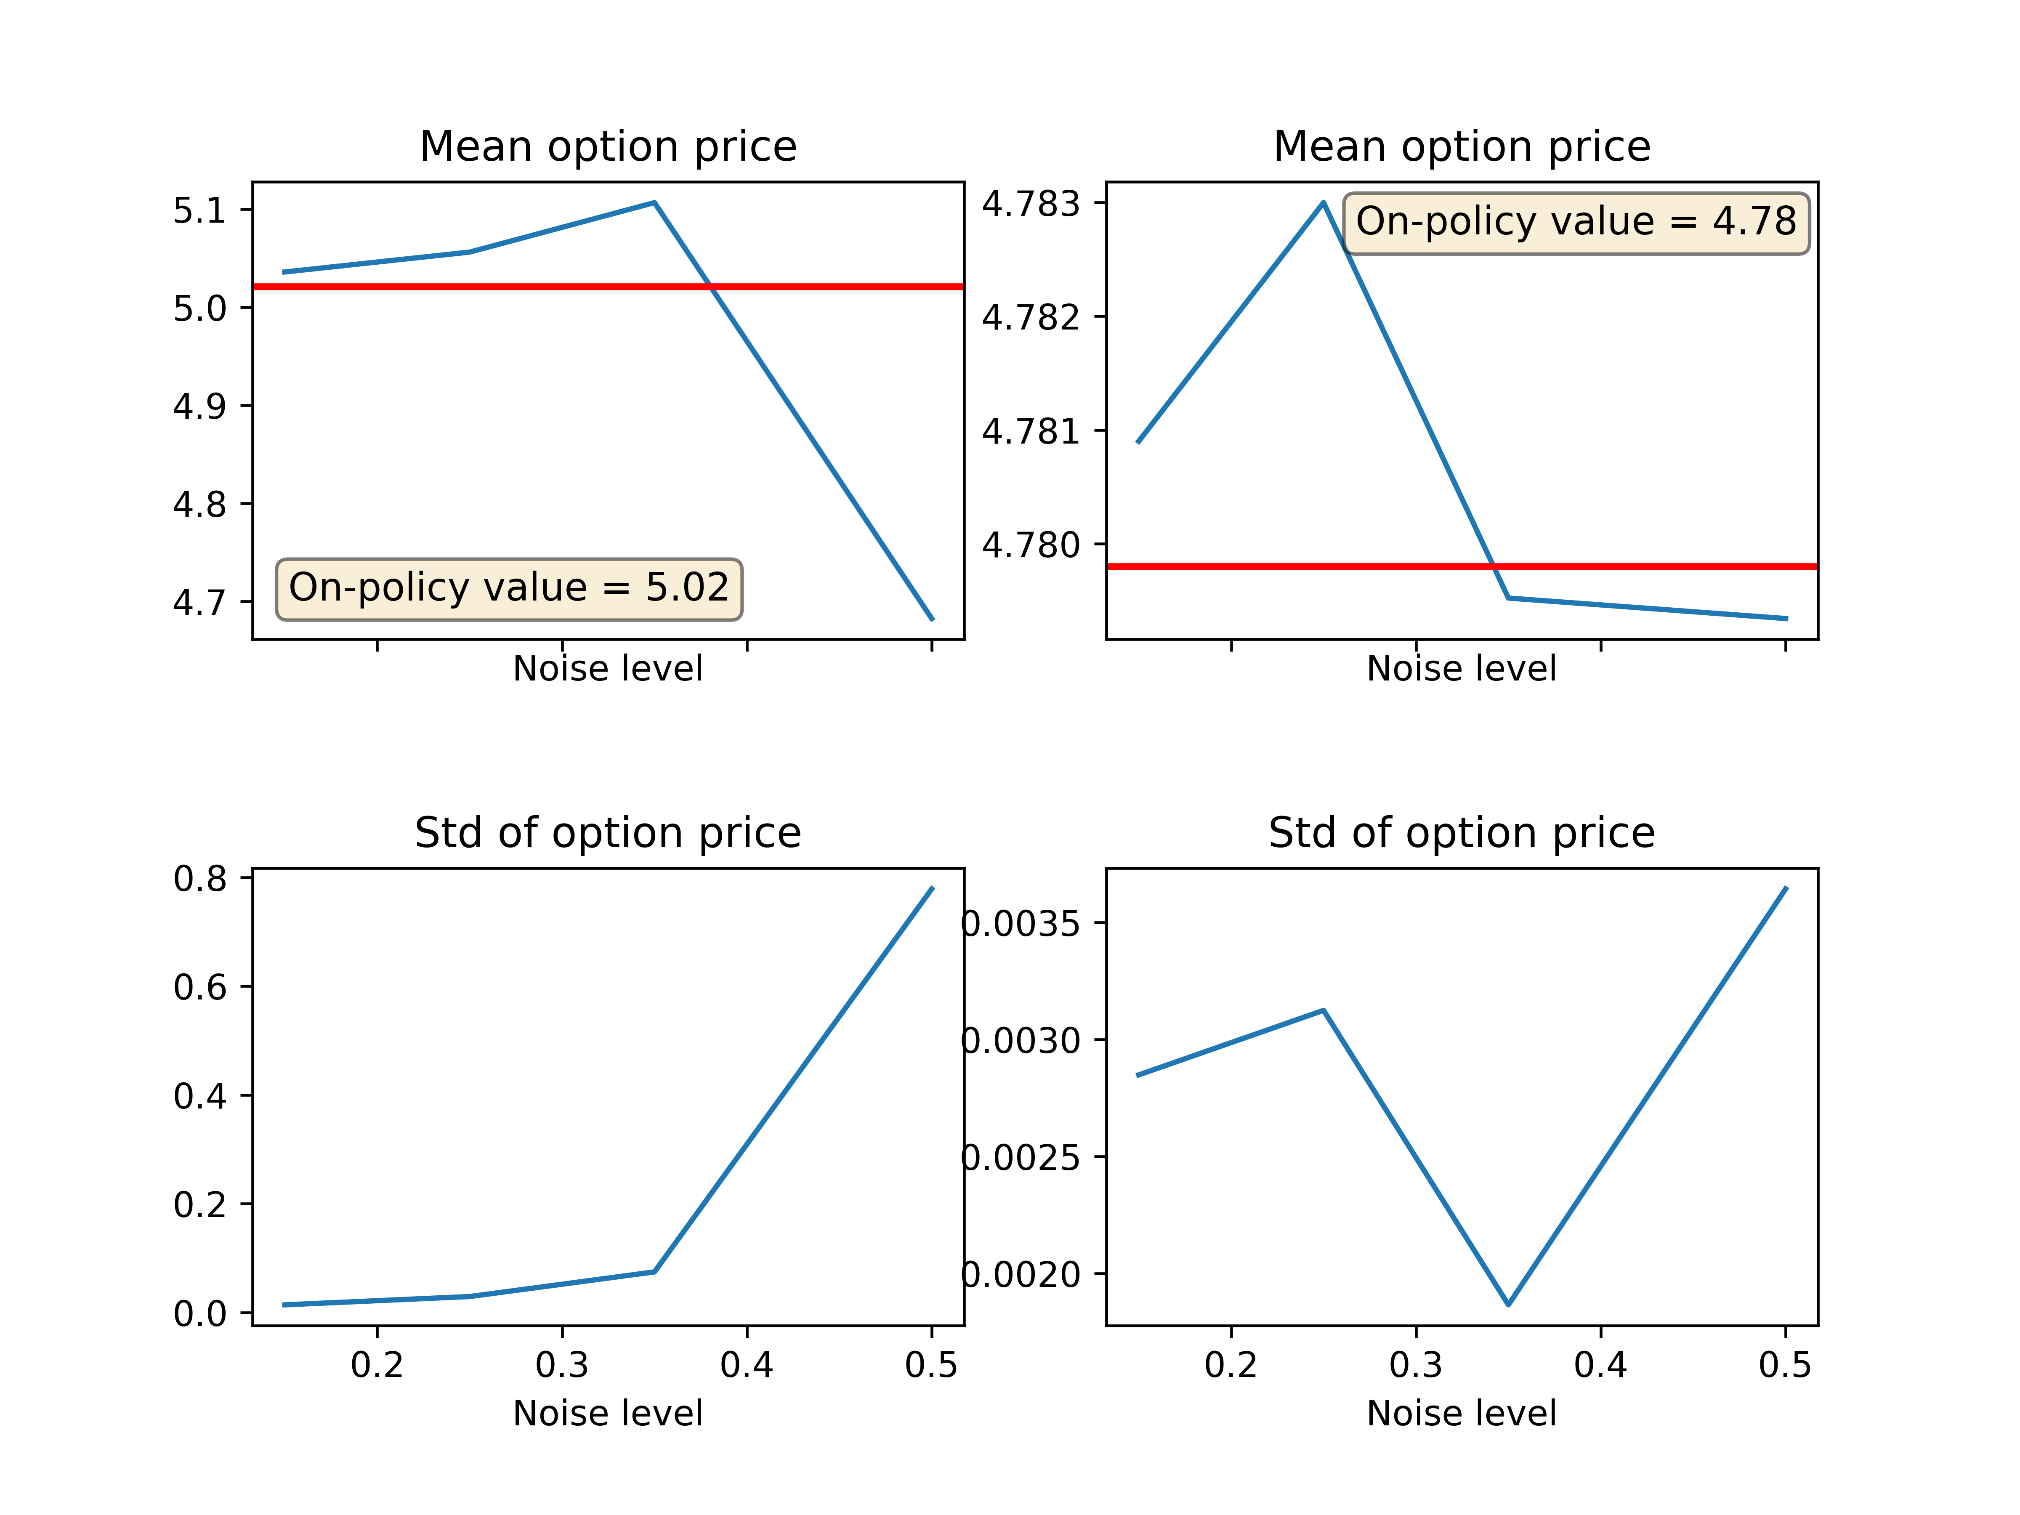
Task: Click the 0.0025 y-axis tick label
Action: [x=1022, y=1158]
